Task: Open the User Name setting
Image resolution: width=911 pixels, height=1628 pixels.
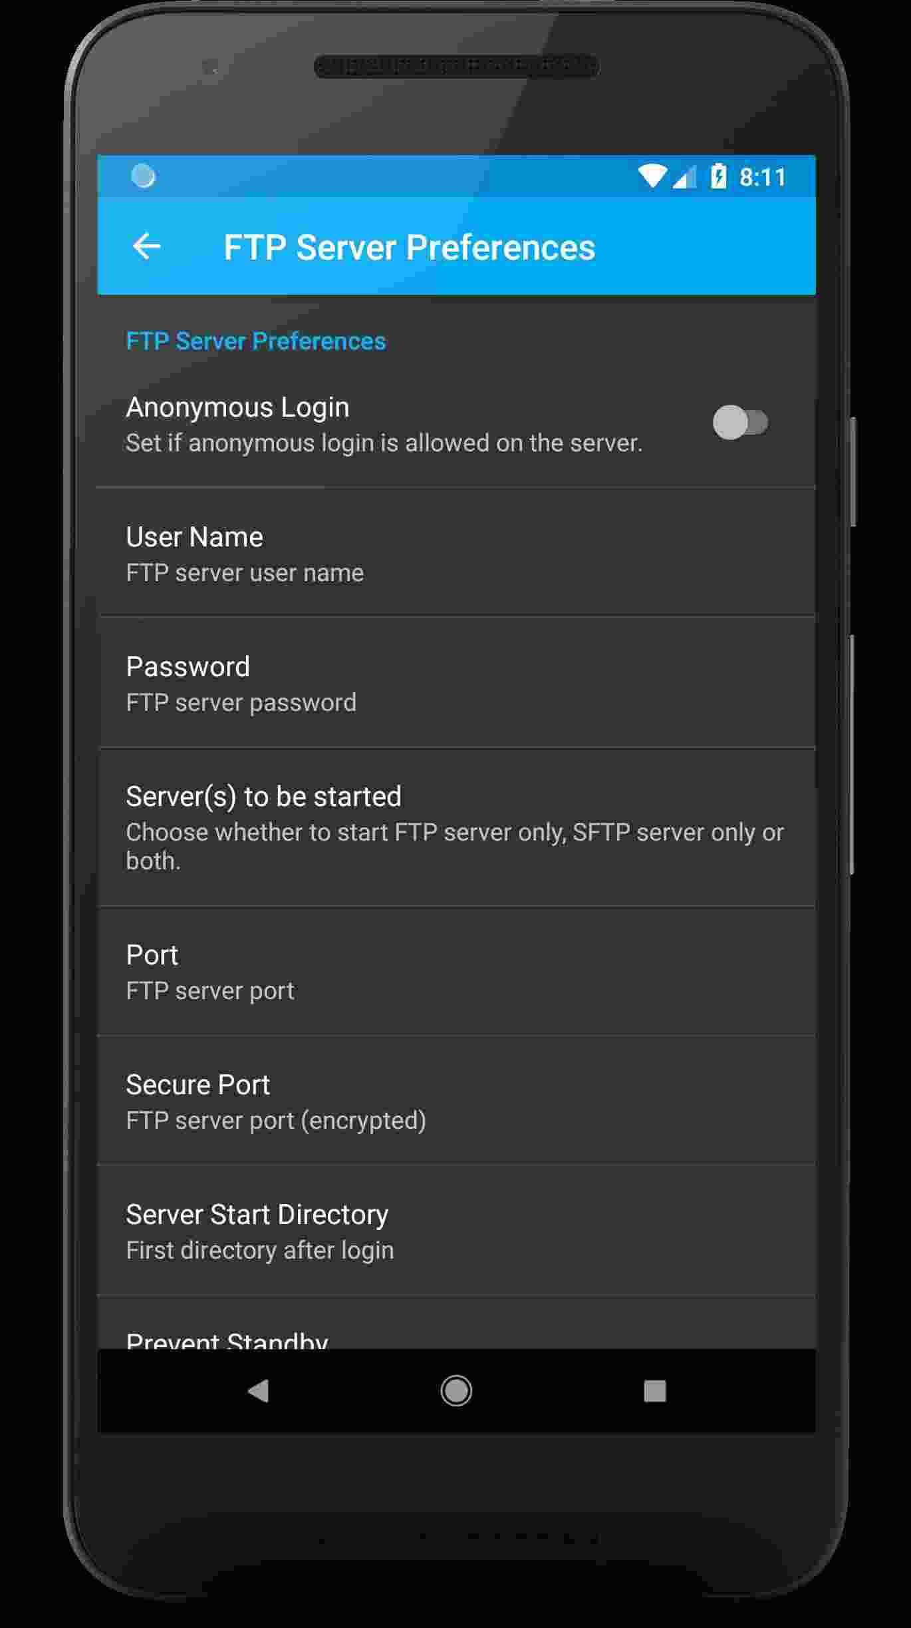Action: pos(456,553)
